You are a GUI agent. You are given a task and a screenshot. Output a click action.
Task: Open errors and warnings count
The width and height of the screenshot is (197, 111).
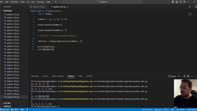point(14,110)
